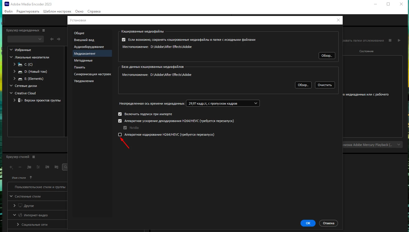
Task: Click the export presets icon
Action: pos(56,167)
